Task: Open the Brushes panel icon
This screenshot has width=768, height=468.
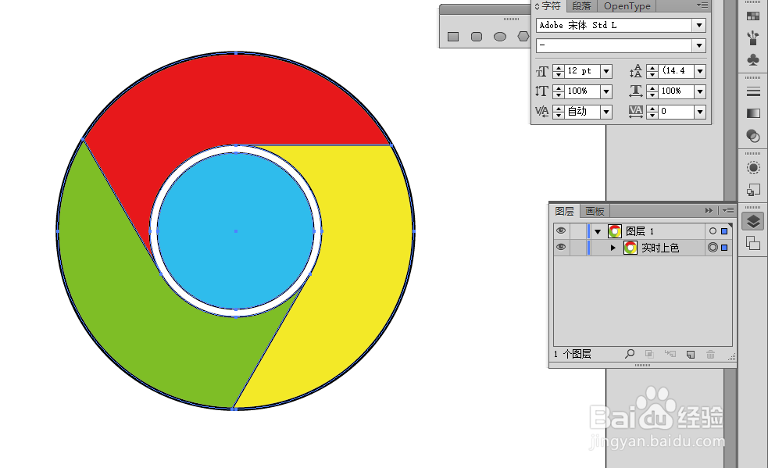Action: tap(753, 38)
